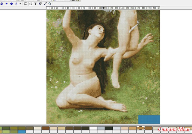Pick the pure white swatch in top palette row

click(93, 128)
